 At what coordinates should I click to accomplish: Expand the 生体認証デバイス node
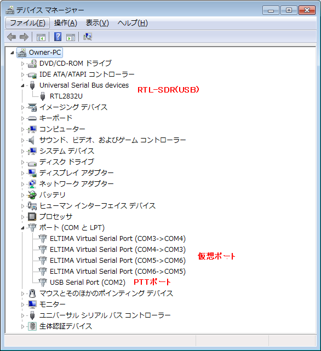pos(22,326)
